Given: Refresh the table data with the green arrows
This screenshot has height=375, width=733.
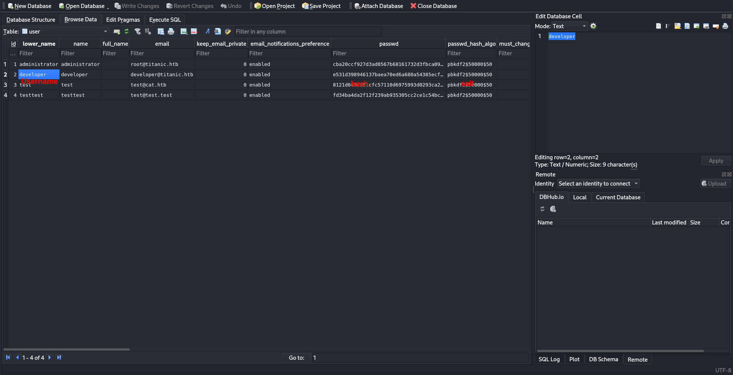Looking at the screenshot, I should [127, 32].
